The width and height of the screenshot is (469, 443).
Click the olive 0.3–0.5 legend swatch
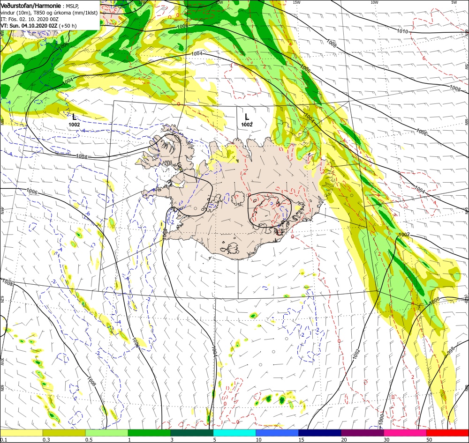pyautogui.click(x=64, y=433)
